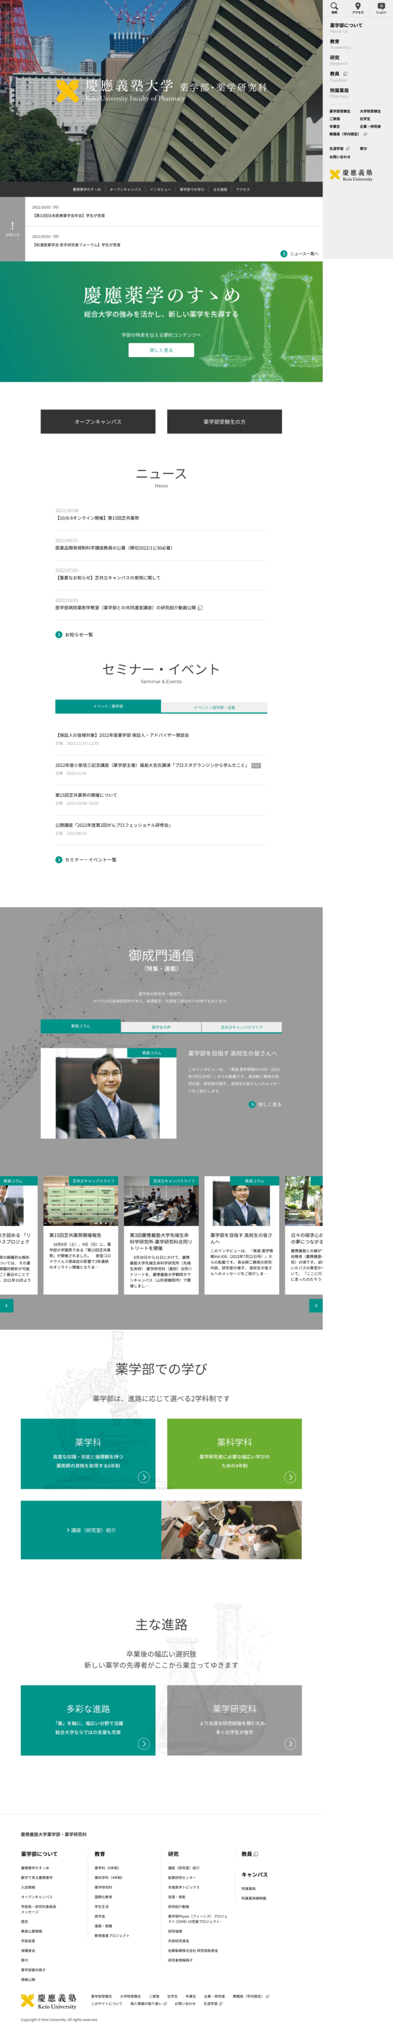Click the exclamation お知らせ icon block
This screenshot has height=2028, width=393.
click(13, 228)
